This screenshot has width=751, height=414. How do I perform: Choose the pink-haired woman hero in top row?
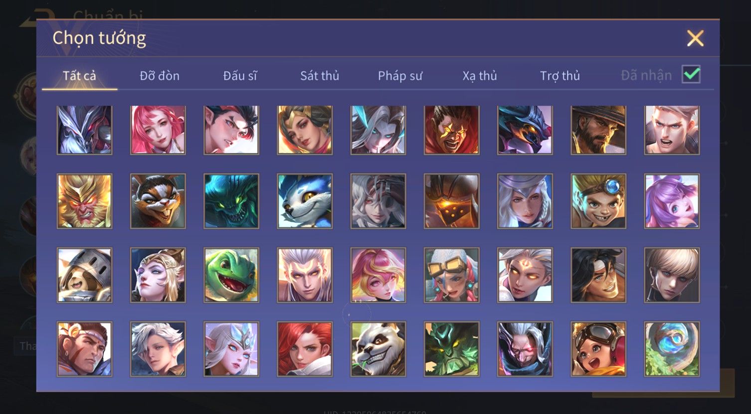[x=158, y=130]
